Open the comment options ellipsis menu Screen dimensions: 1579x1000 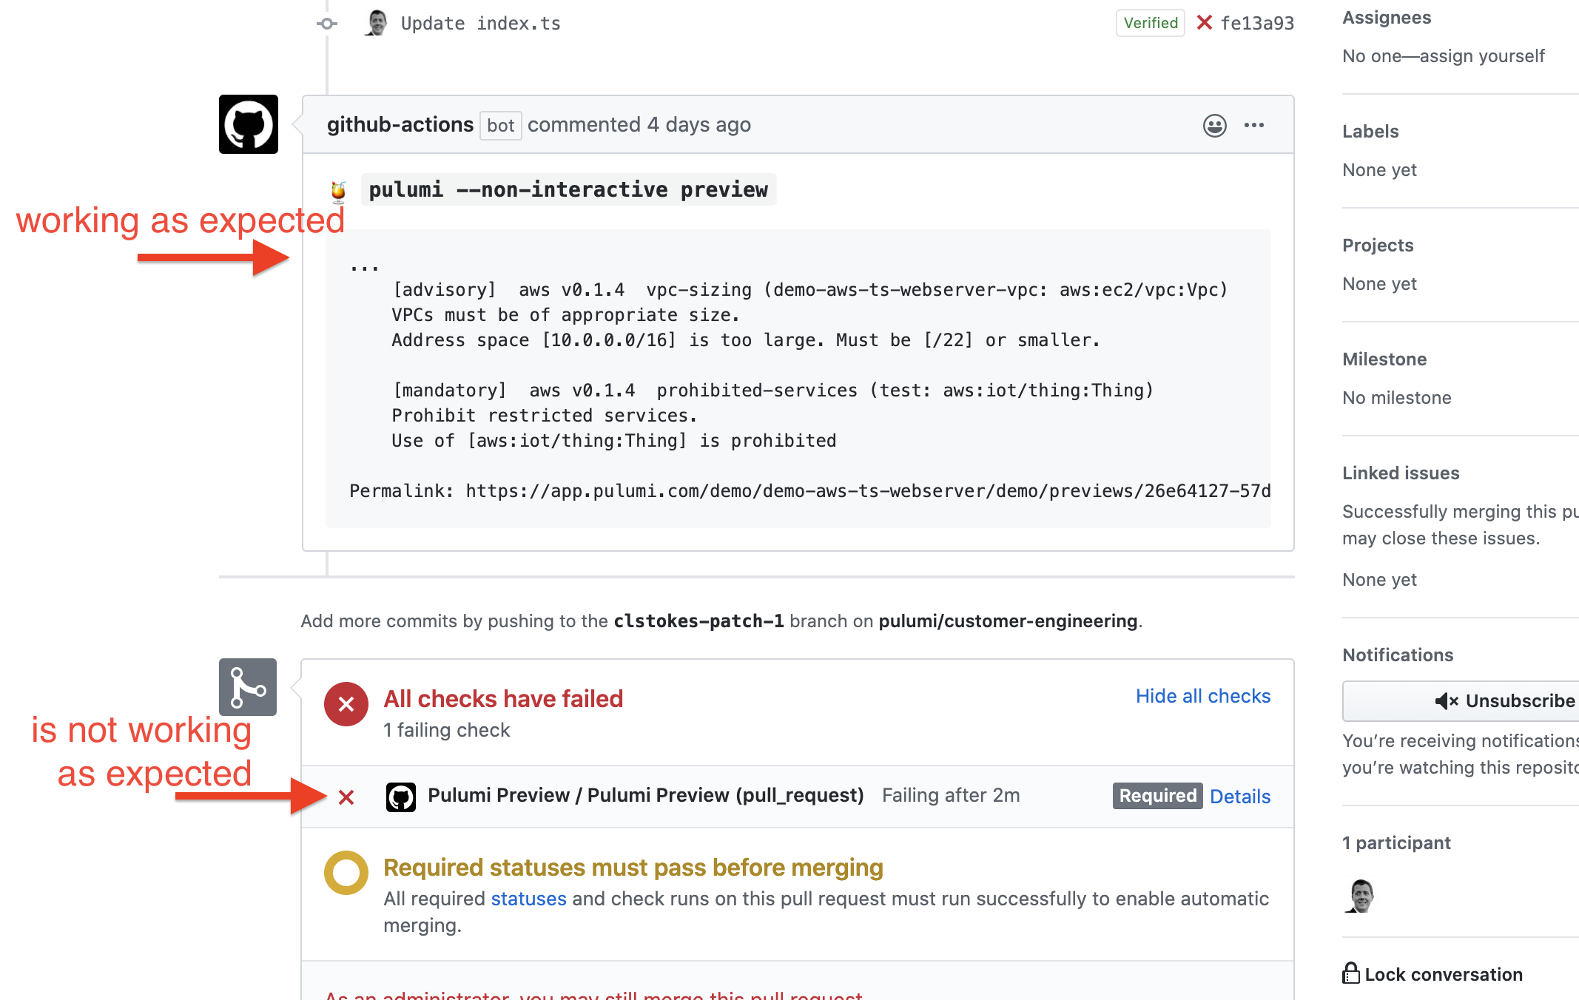[1254, 125]
